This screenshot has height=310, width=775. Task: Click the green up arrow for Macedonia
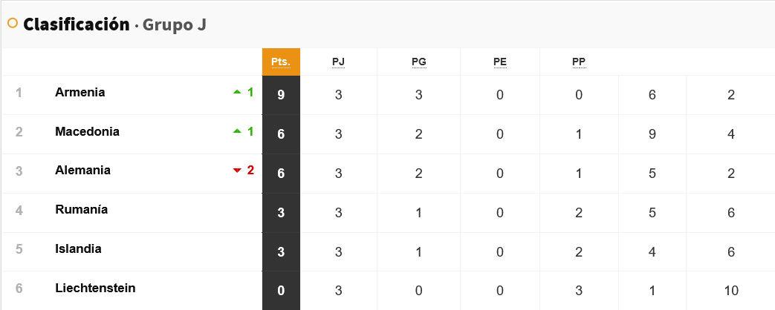(237, 132)
